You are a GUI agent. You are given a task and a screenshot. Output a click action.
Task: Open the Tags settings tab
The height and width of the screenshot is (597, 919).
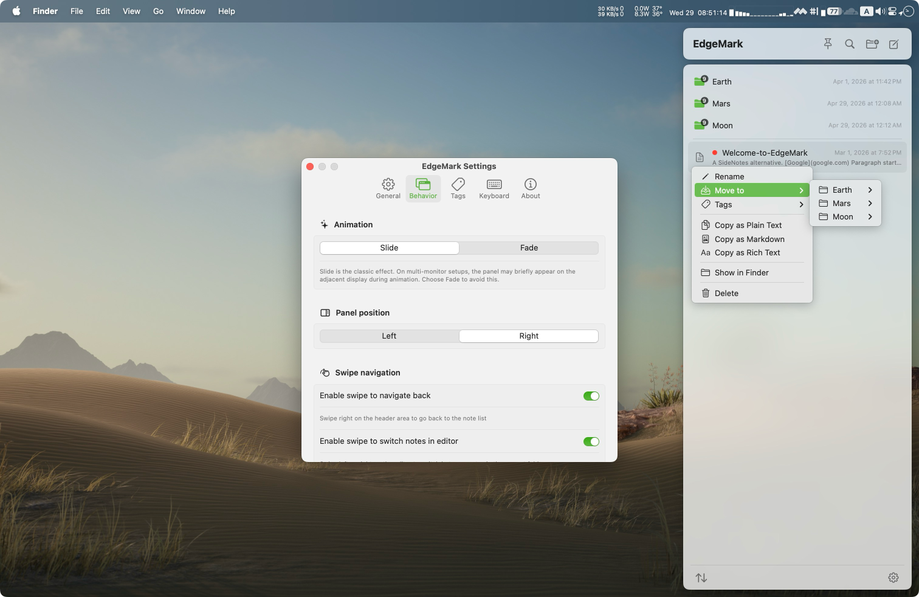[458, 188]
